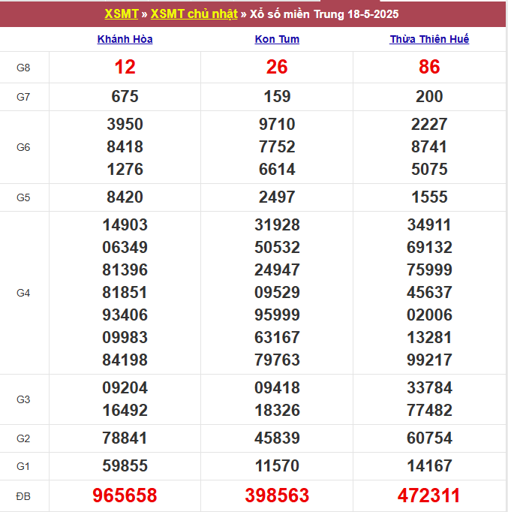Click G4 number 13281

coord(429,338)
